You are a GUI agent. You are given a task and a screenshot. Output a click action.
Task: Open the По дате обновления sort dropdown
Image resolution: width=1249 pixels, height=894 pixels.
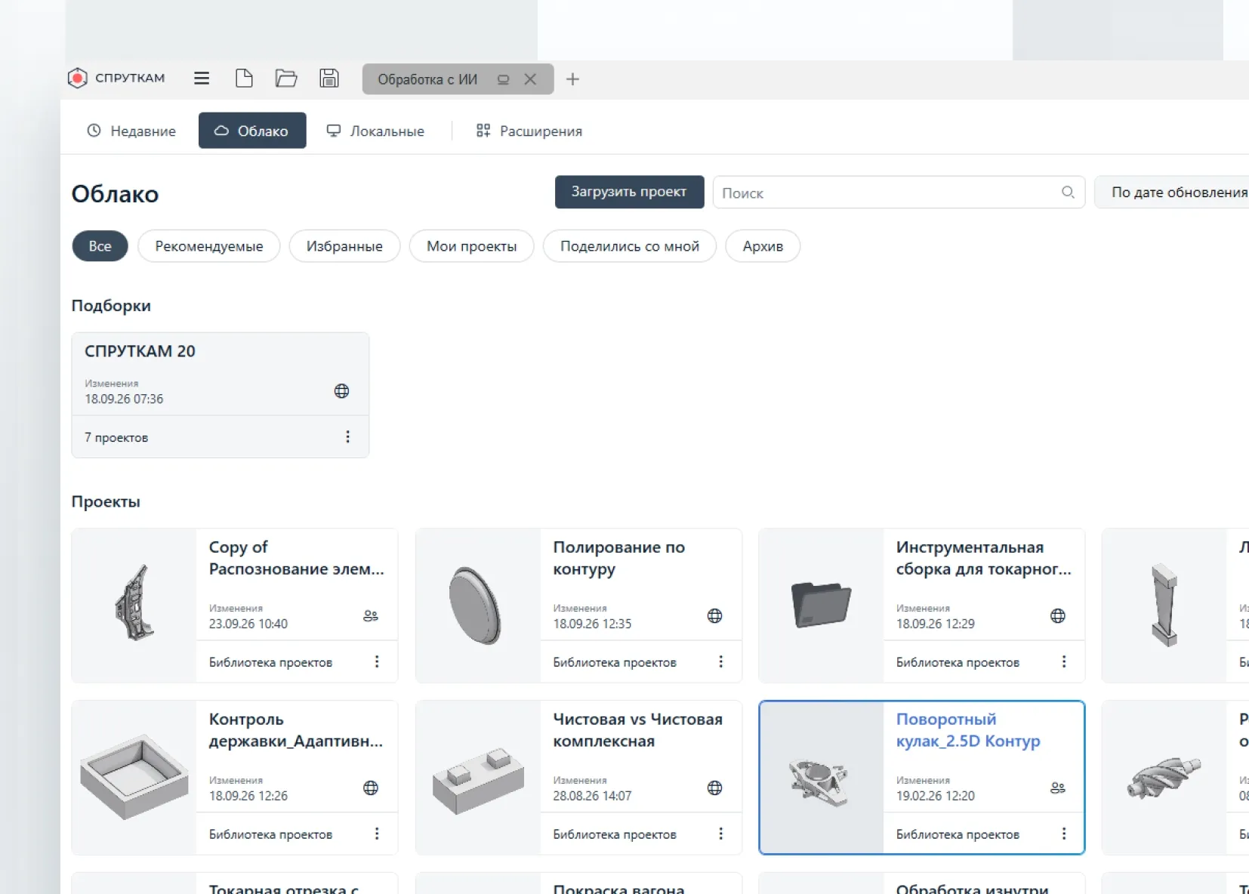(1172, 193)
